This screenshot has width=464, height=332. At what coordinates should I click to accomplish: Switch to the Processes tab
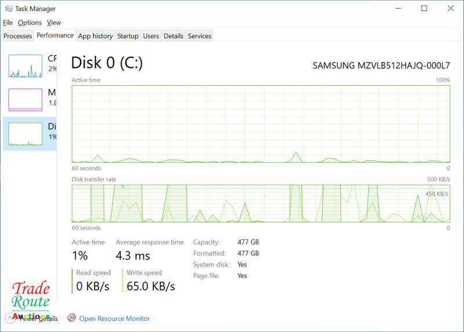click(x=17, y=36)
